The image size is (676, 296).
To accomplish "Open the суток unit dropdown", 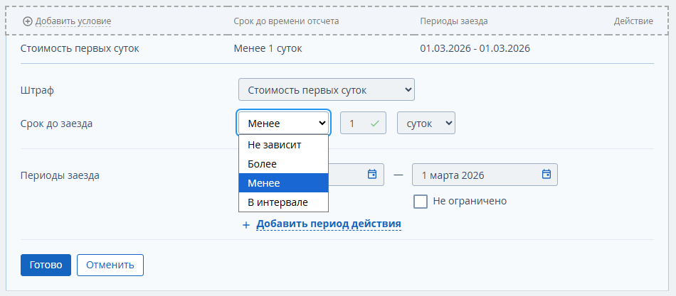I will (x=426, y=124).
